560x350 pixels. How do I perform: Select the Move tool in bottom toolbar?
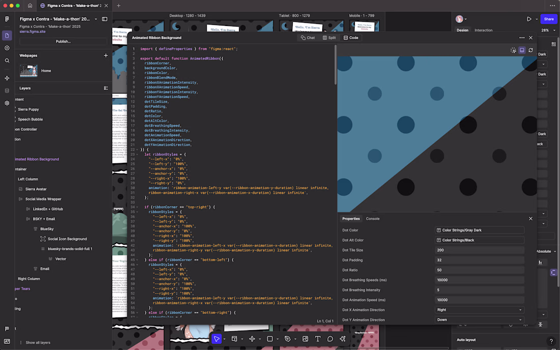pyautogui.click(x=216, y=339)
